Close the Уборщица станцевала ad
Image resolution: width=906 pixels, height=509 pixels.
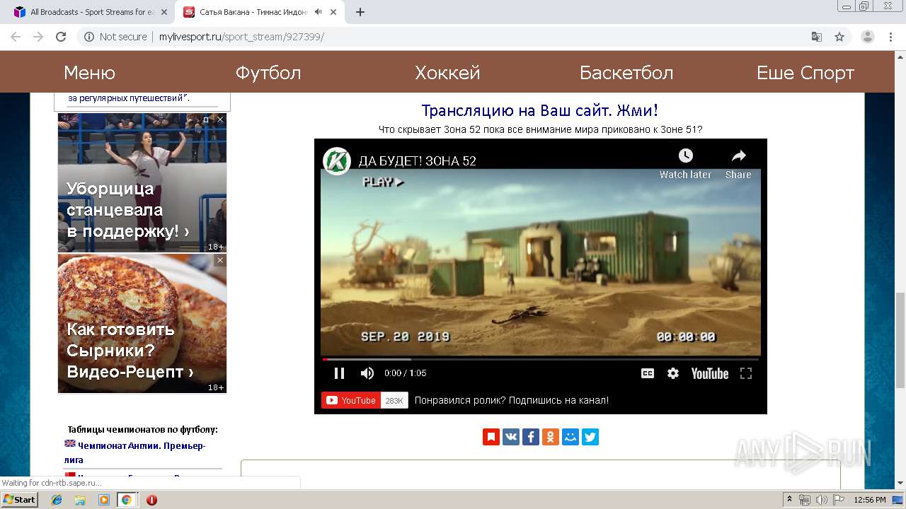pyautogui.click(x=219, y=119)
